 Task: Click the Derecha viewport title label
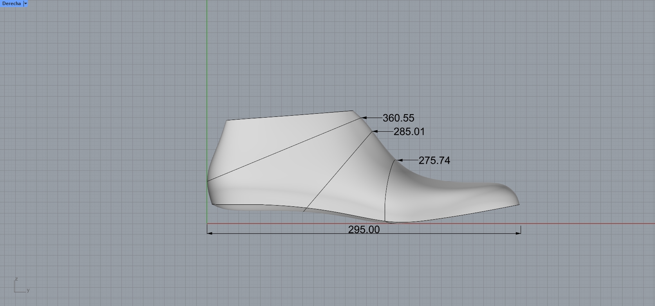[11, 4]
